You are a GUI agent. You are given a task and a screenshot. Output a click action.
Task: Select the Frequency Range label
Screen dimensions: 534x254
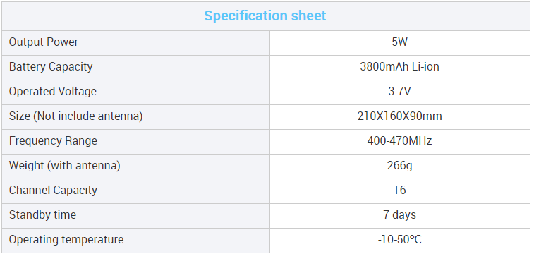(53, 141)
